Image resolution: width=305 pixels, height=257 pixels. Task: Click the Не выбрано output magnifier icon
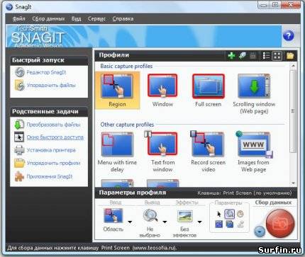[150, 215]
